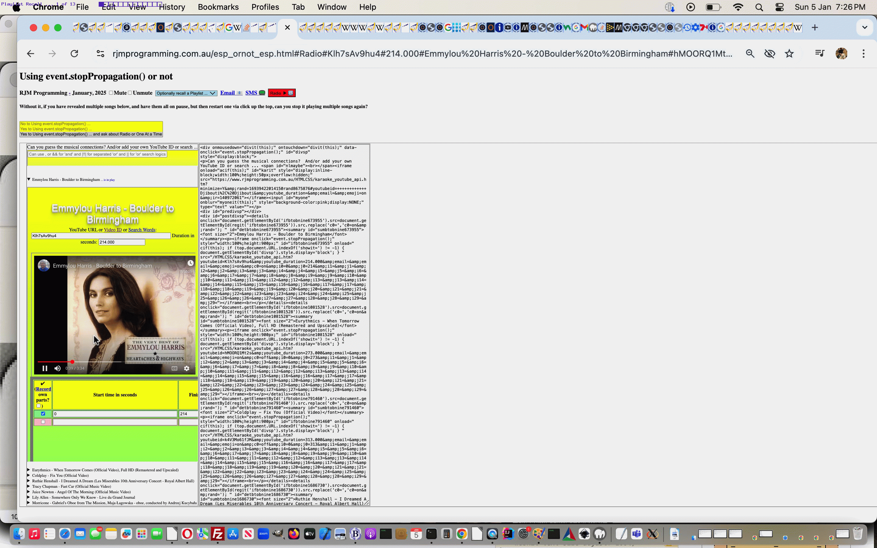Open the Help menu

(x=368, y=7)
